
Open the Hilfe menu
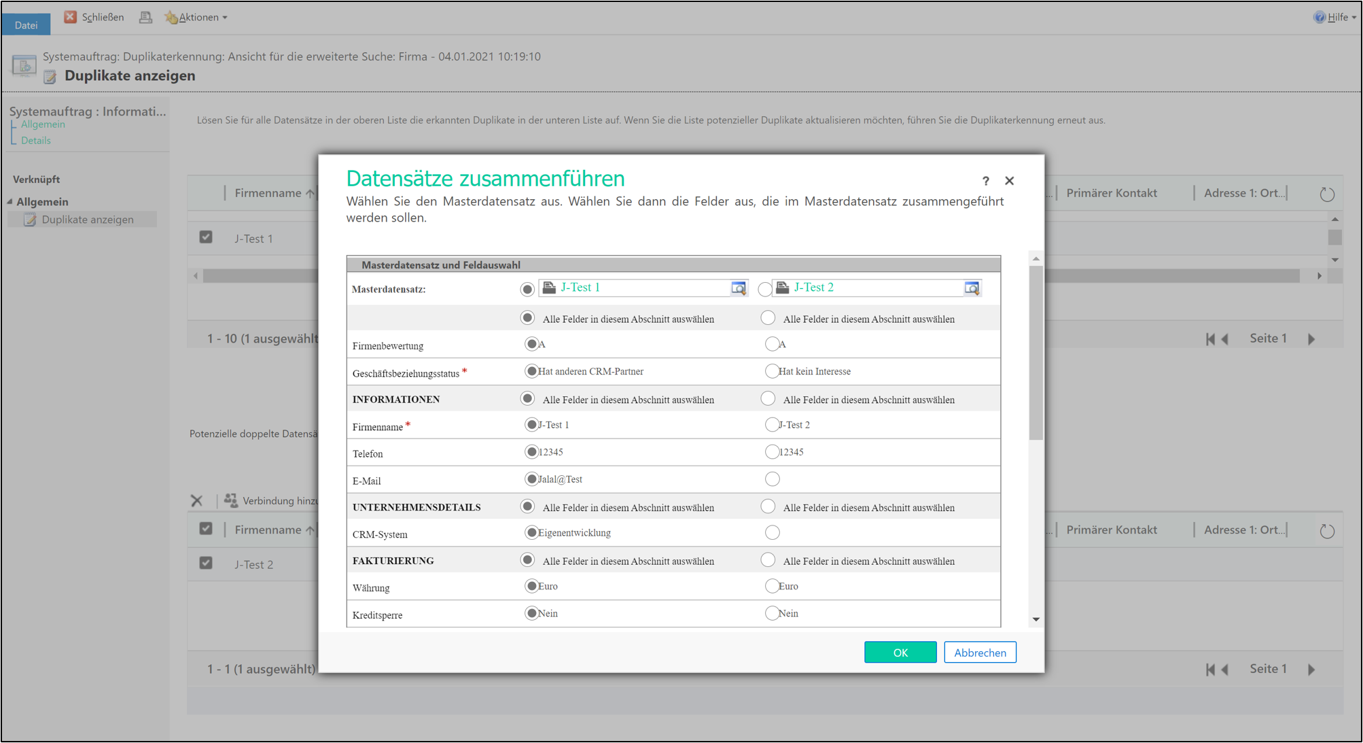tap(1336, 17)
